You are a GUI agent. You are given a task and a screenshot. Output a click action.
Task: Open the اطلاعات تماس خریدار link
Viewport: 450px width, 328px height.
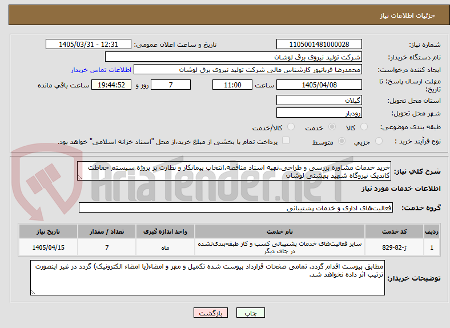101,70
